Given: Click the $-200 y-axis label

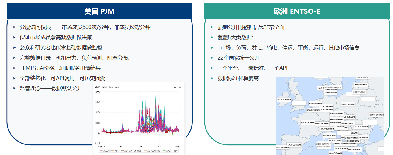Looking at the screenshot, I should pos(98,143).
